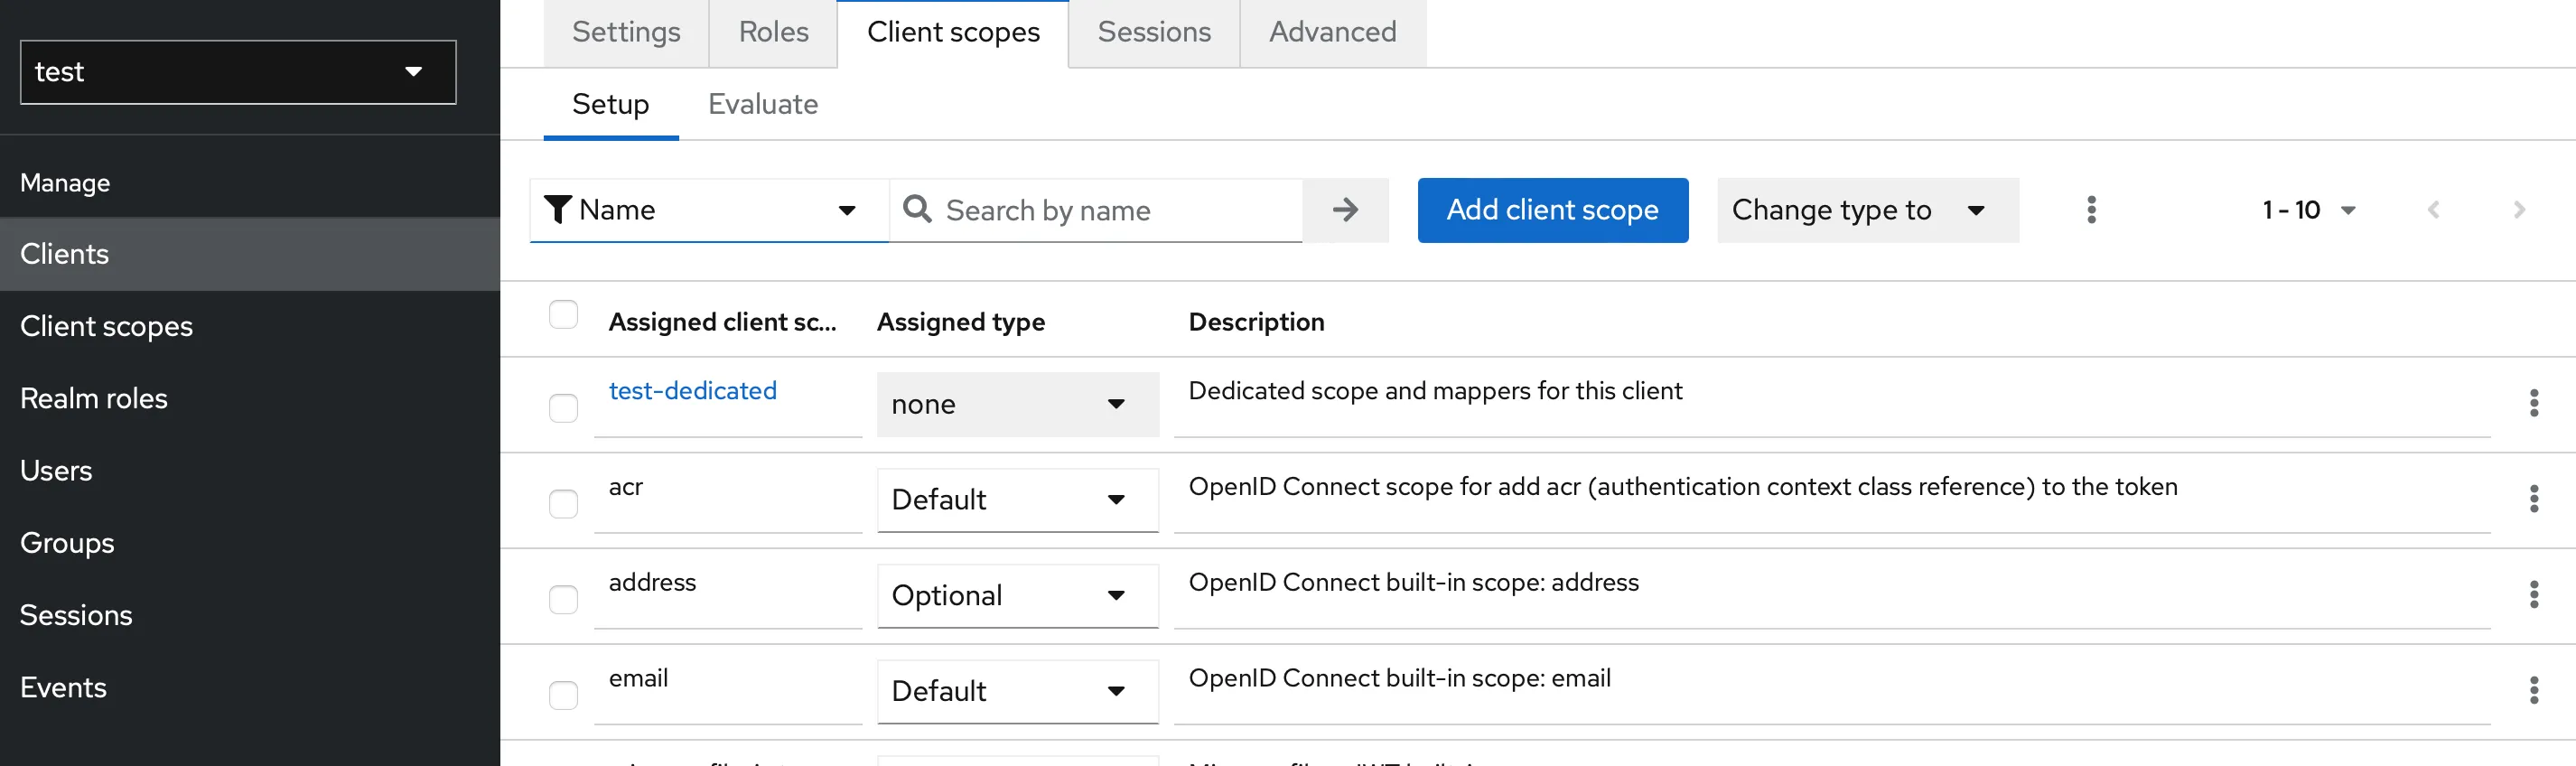
Task: Toggle the select-all header checkbox
Action: (563, 315)
